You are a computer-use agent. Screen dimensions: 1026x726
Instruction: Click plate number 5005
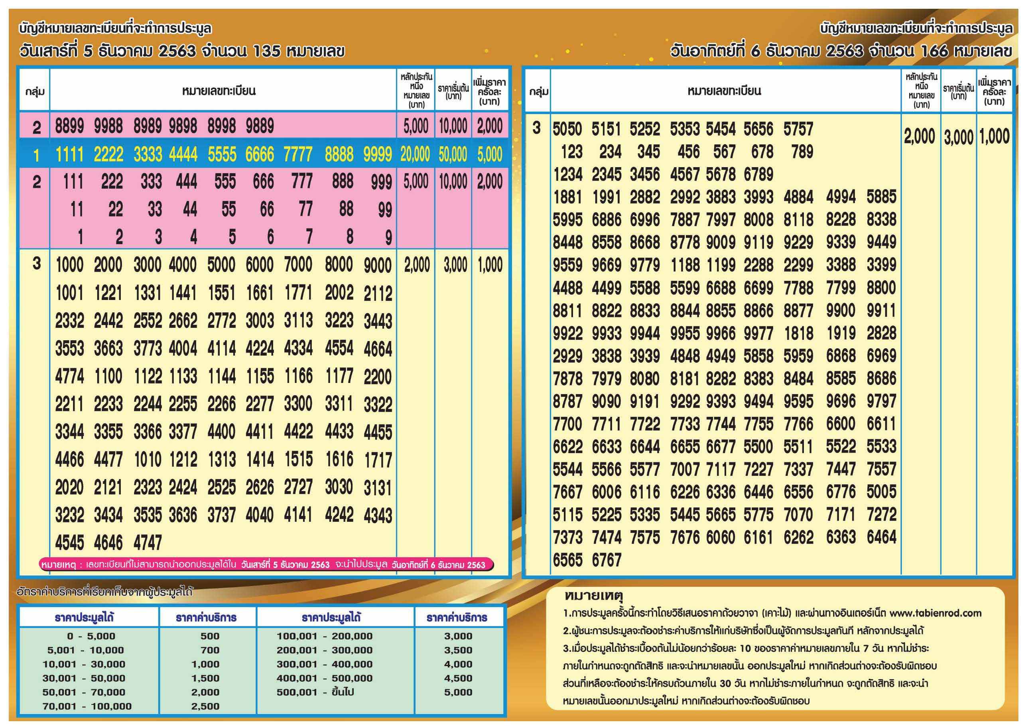coord(881,492)
